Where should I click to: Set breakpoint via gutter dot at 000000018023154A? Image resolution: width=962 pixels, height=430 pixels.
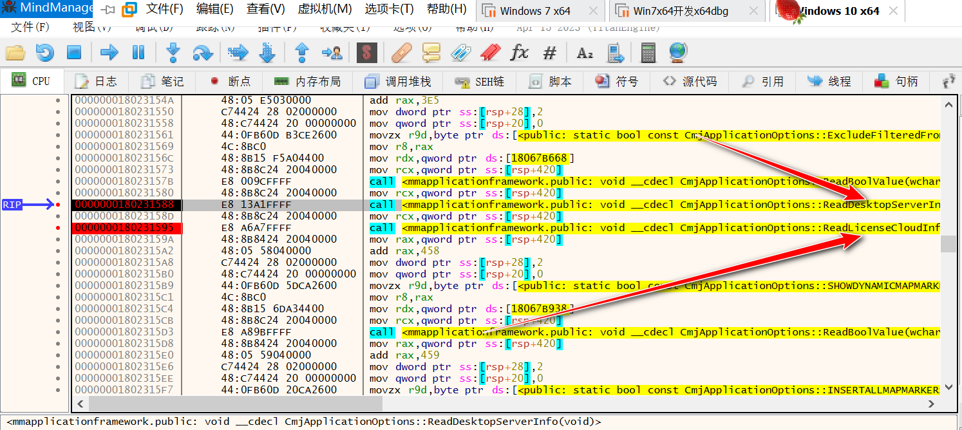coord(58,100)
